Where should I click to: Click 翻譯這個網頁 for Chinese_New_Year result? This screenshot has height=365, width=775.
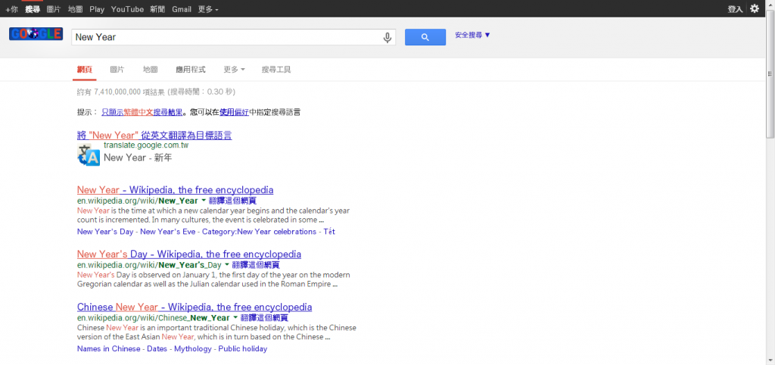point(264,318)
